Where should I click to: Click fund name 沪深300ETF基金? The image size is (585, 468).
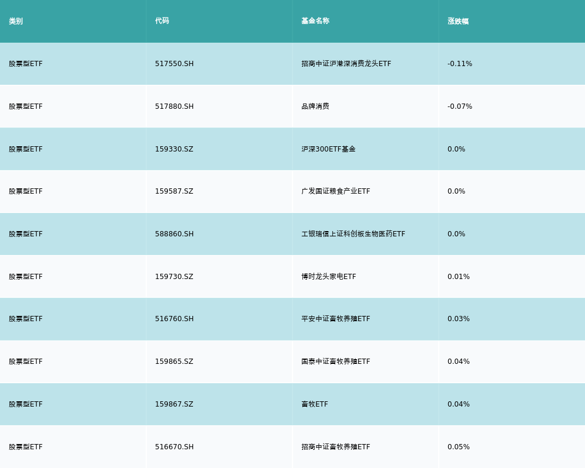[328, 149]
